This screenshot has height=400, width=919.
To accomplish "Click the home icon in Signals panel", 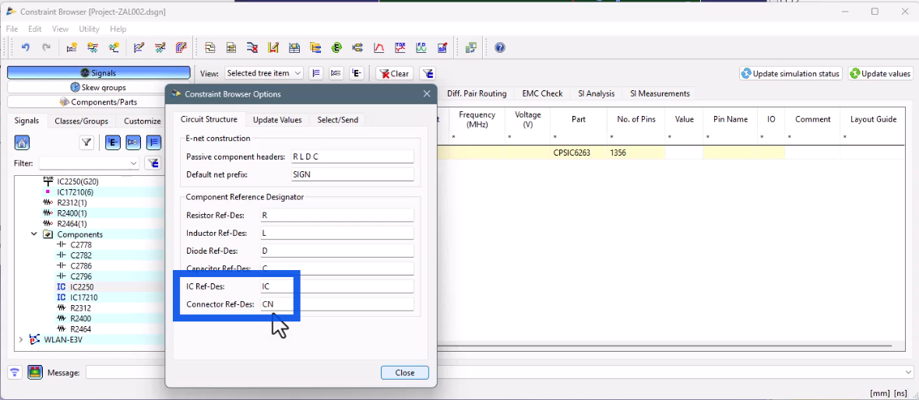I will pos(22,142).
